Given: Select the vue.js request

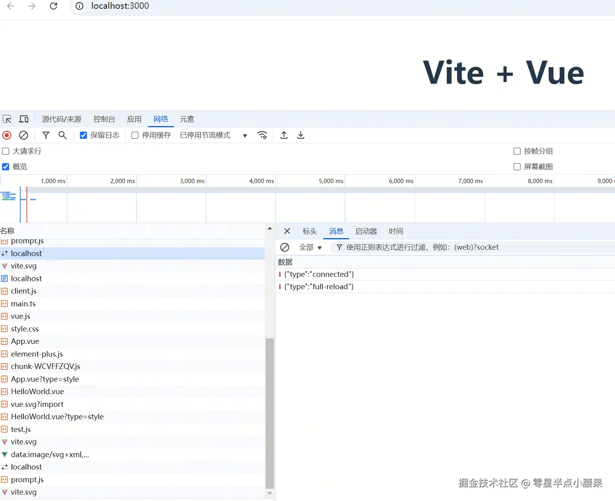Looking at the screenshot, I should (x=132, y=316).
